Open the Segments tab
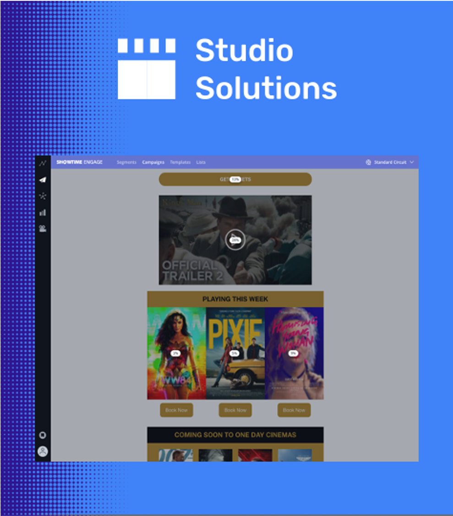 (126, 162)
